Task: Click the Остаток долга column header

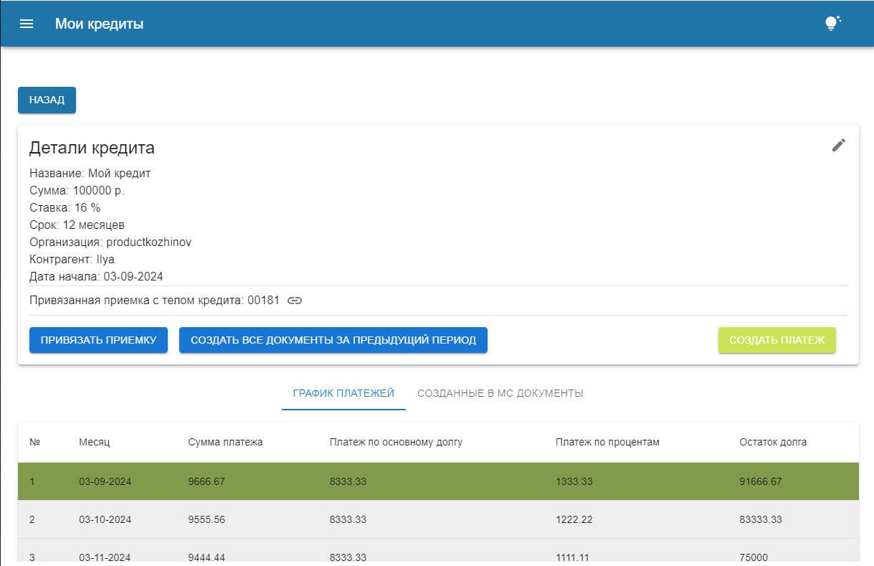Action: 772,442
